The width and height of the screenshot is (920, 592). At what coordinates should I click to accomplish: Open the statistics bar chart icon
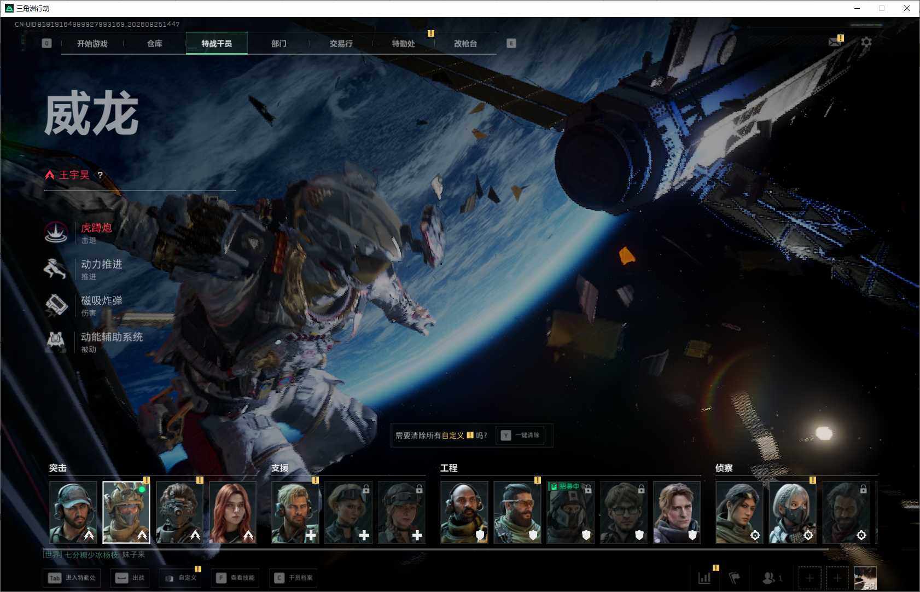click(704, 578)
